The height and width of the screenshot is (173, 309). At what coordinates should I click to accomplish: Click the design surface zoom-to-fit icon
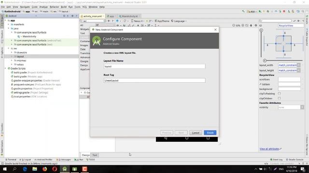[x=247, y=25]
